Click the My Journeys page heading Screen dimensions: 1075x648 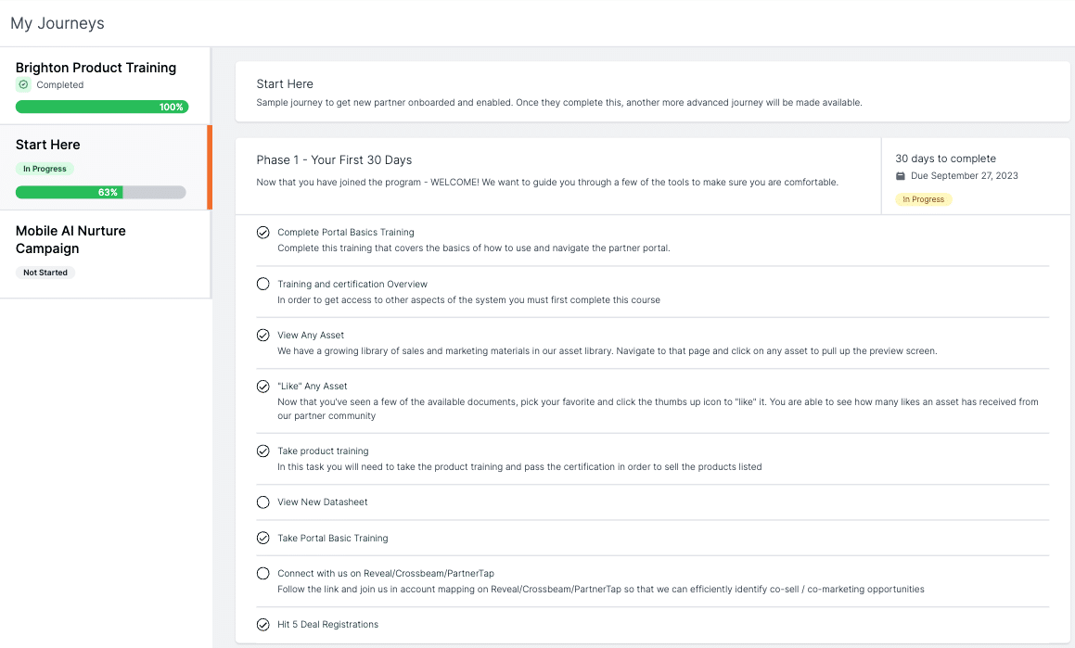click(x=58, y=23)
